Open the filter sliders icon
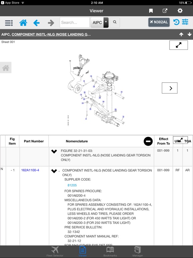The height and width of the screenshot is (258, 193). coord(185,22)
